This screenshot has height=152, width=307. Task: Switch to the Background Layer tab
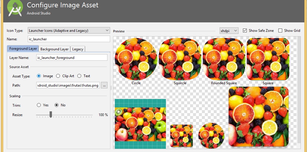(54, 49)
